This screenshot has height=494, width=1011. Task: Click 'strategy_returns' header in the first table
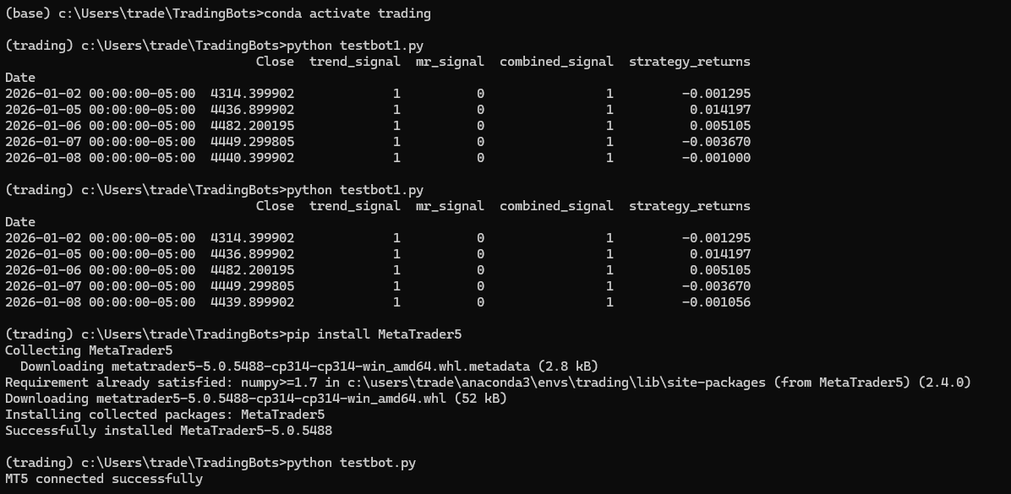689,62
